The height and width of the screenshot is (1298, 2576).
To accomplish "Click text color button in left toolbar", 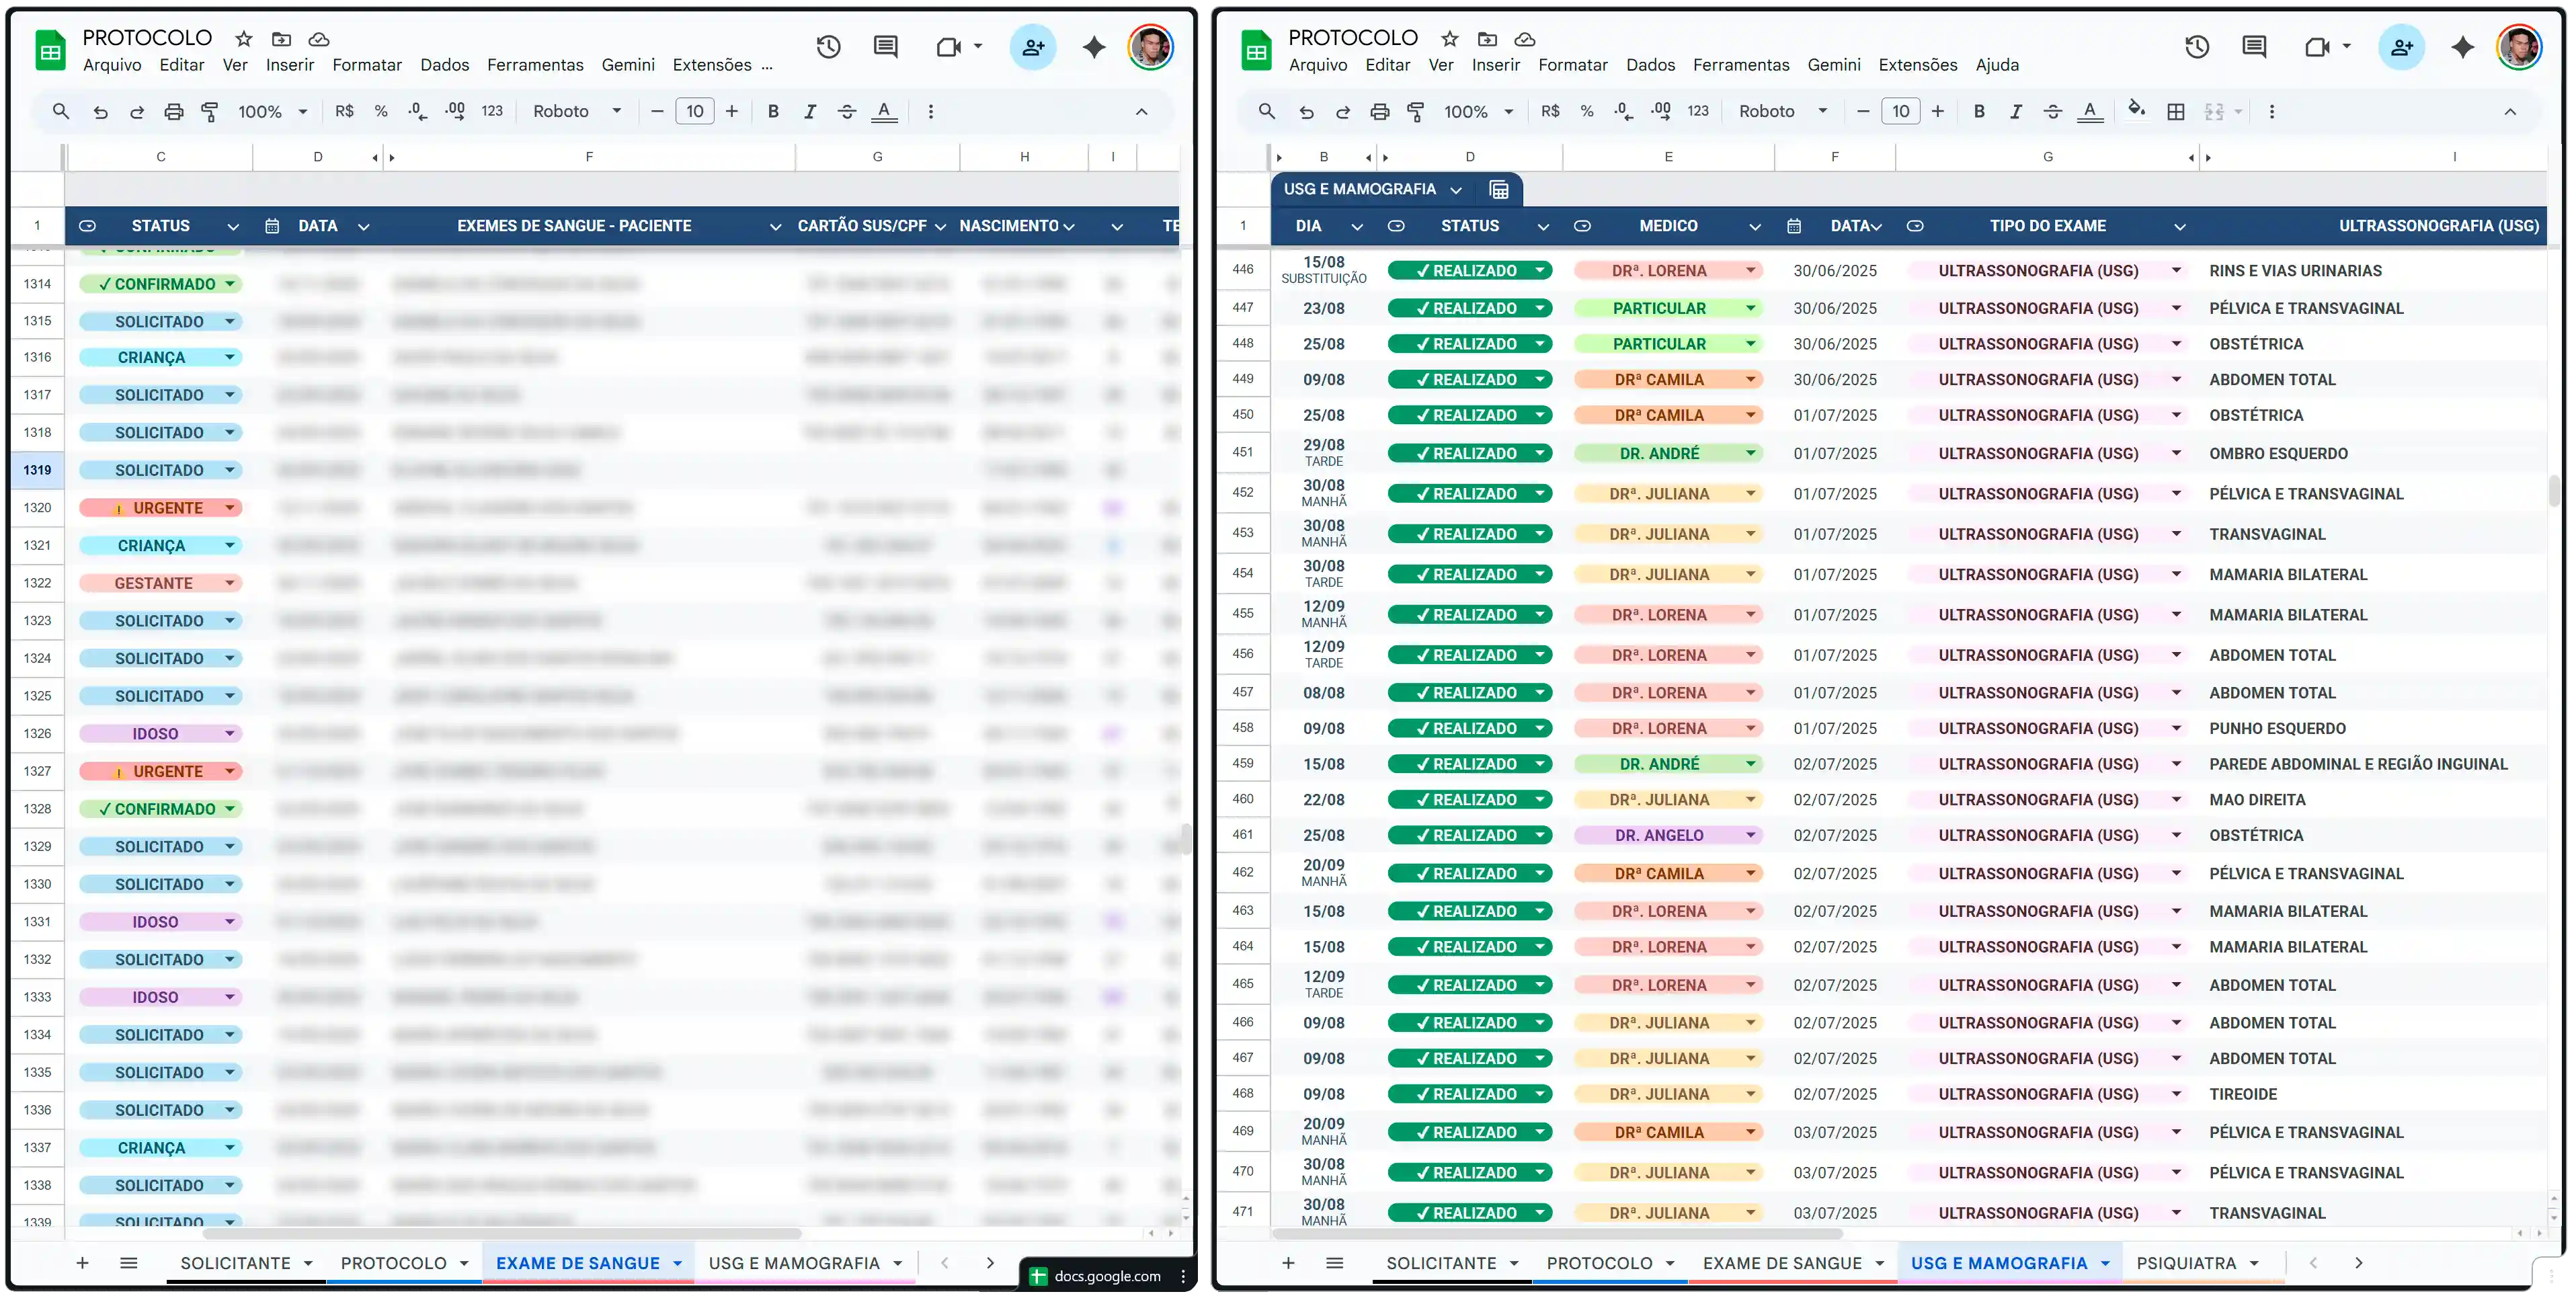I will click(884, 111).
